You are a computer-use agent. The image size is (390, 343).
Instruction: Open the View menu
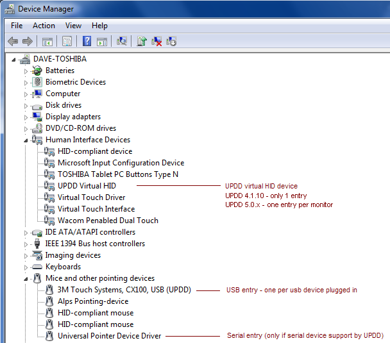coord(73,26)
